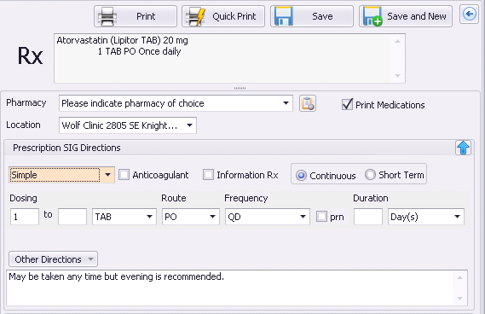Viewport: 485px width, 314px height.
Task: Click the Duration number field
Action: [x=368, y=217]
